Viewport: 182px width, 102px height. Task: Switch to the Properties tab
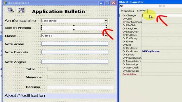127,11
